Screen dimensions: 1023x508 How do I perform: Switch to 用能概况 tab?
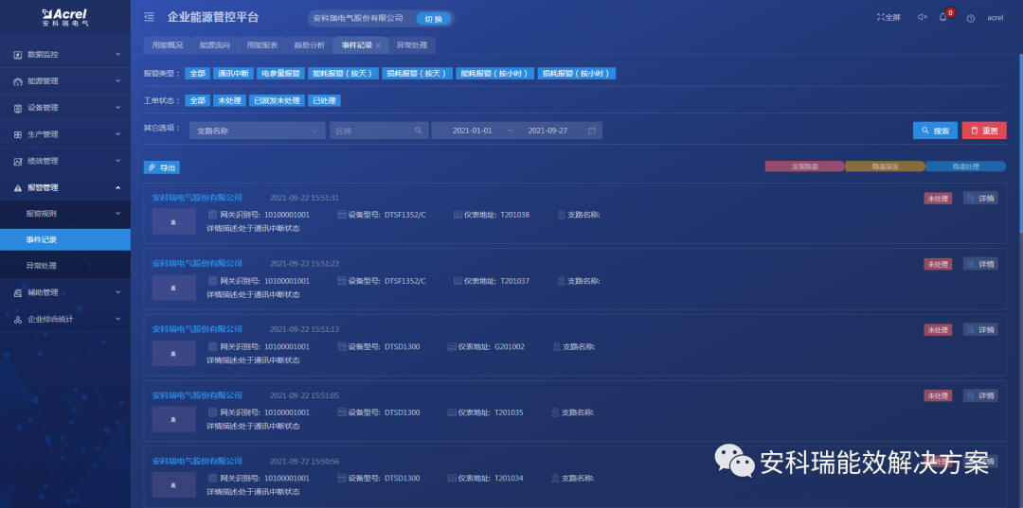click(167, 45)
